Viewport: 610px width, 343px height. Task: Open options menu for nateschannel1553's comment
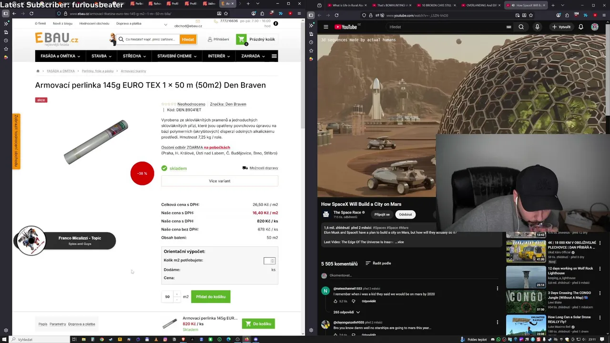coord(497,288)
